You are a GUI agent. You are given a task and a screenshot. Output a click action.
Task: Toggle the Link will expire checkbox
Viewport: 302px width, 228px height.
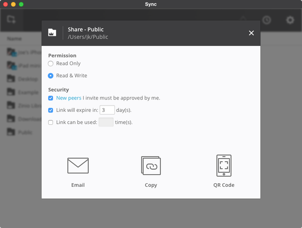pos(51,110)
